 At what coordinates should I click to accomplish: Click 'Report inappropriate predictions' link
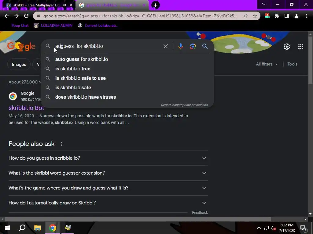click(x=184, y=105)
